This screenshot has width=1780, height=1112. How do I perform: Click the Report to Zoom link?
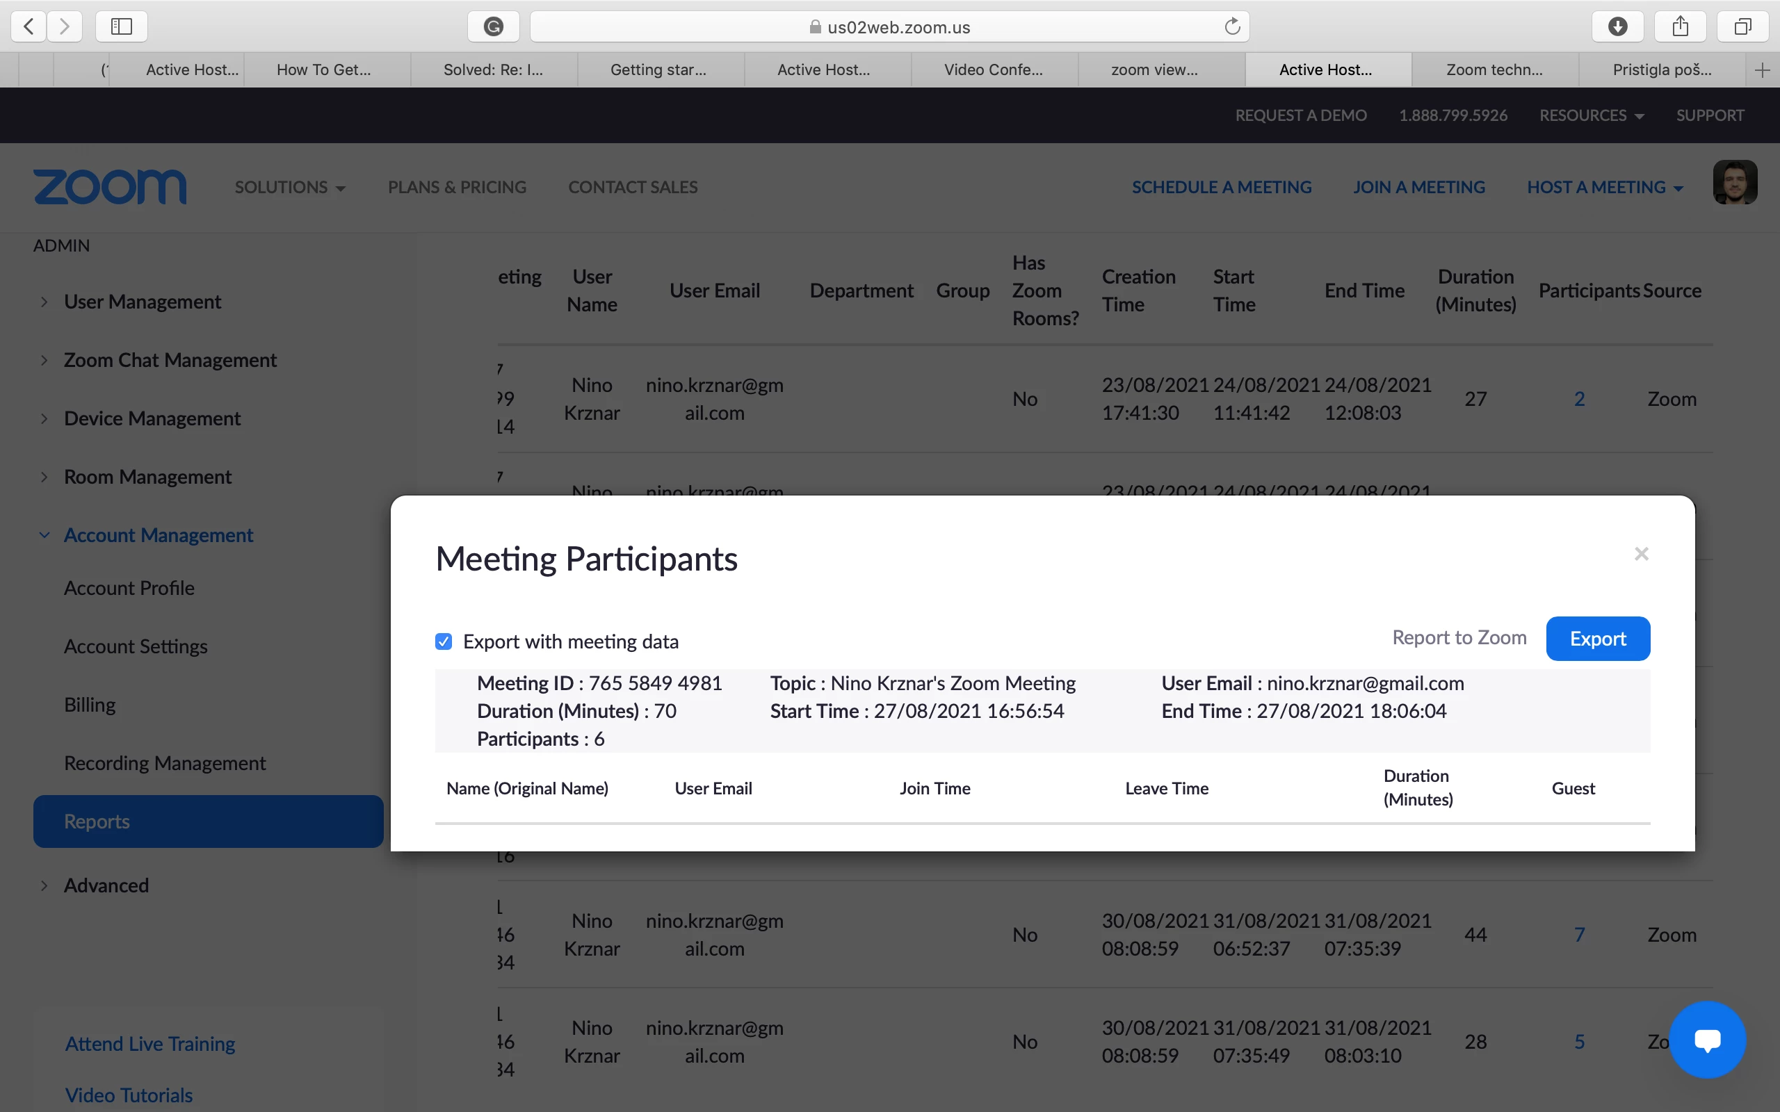point(1459,637)
